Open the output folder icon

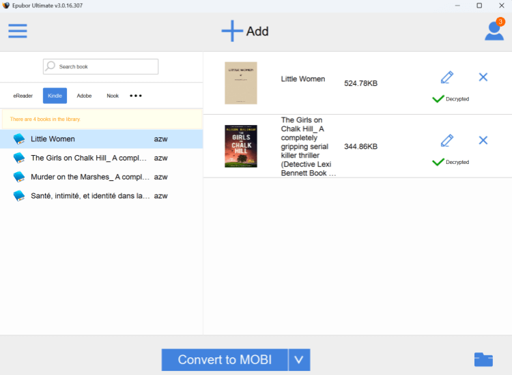(483, 360)
